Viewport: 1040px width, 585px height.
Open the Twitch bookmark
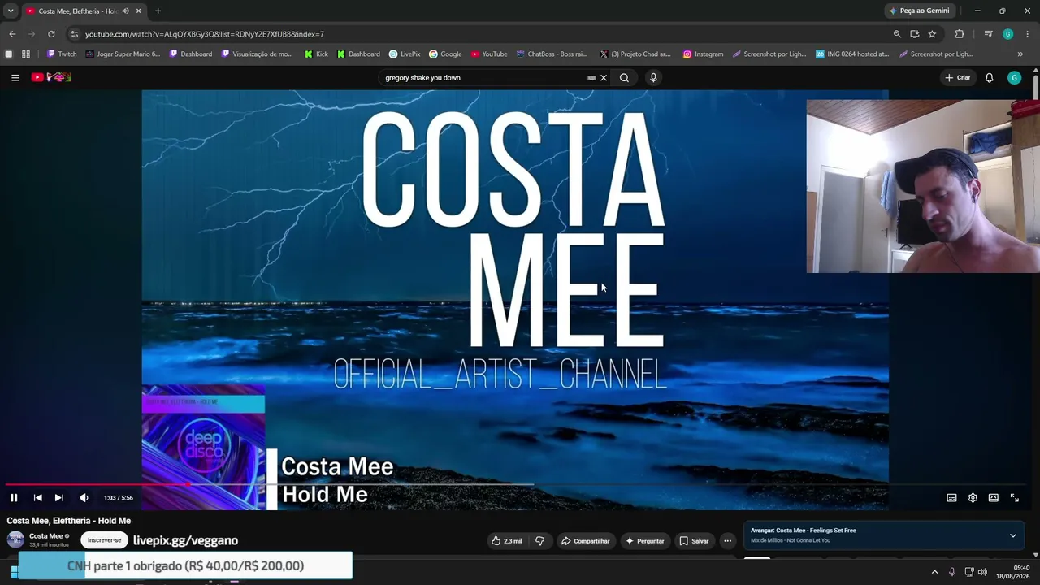(62, 54)
